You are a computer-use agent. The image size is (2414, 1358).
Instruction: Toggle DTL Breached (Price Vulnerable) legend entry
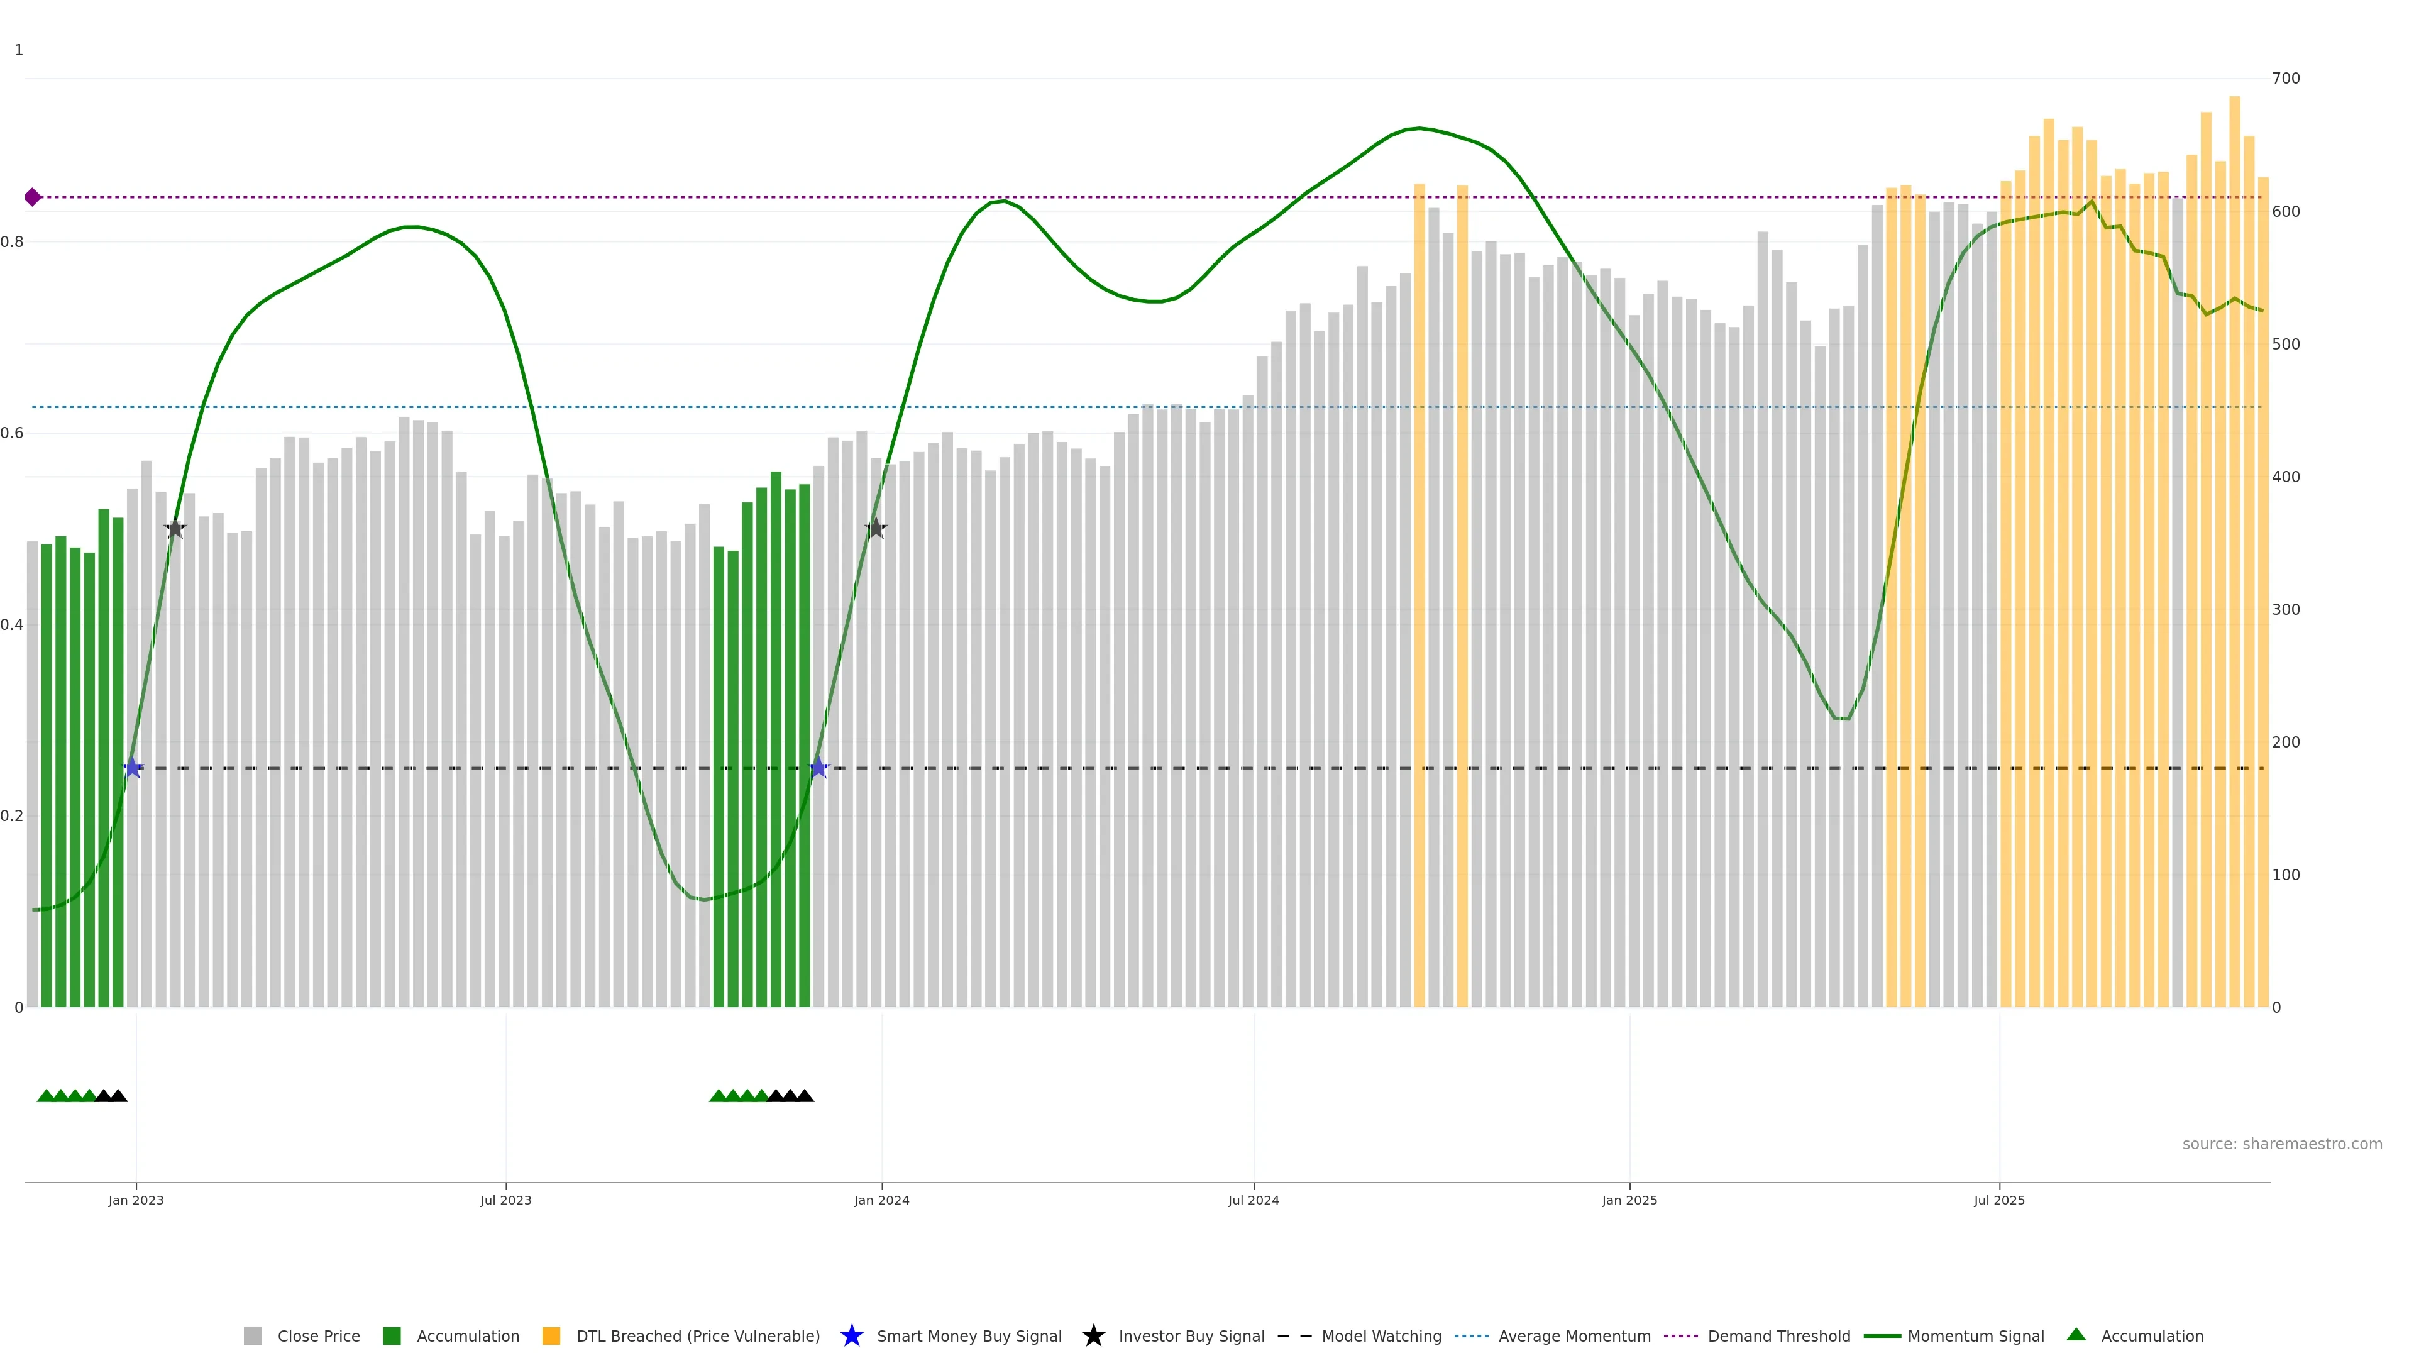[x=697, y=1337]
